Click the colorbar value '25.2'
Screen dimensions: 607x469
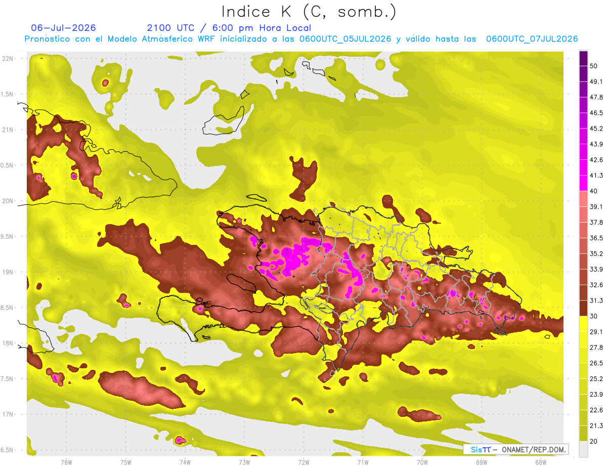[x=596, y=379]
